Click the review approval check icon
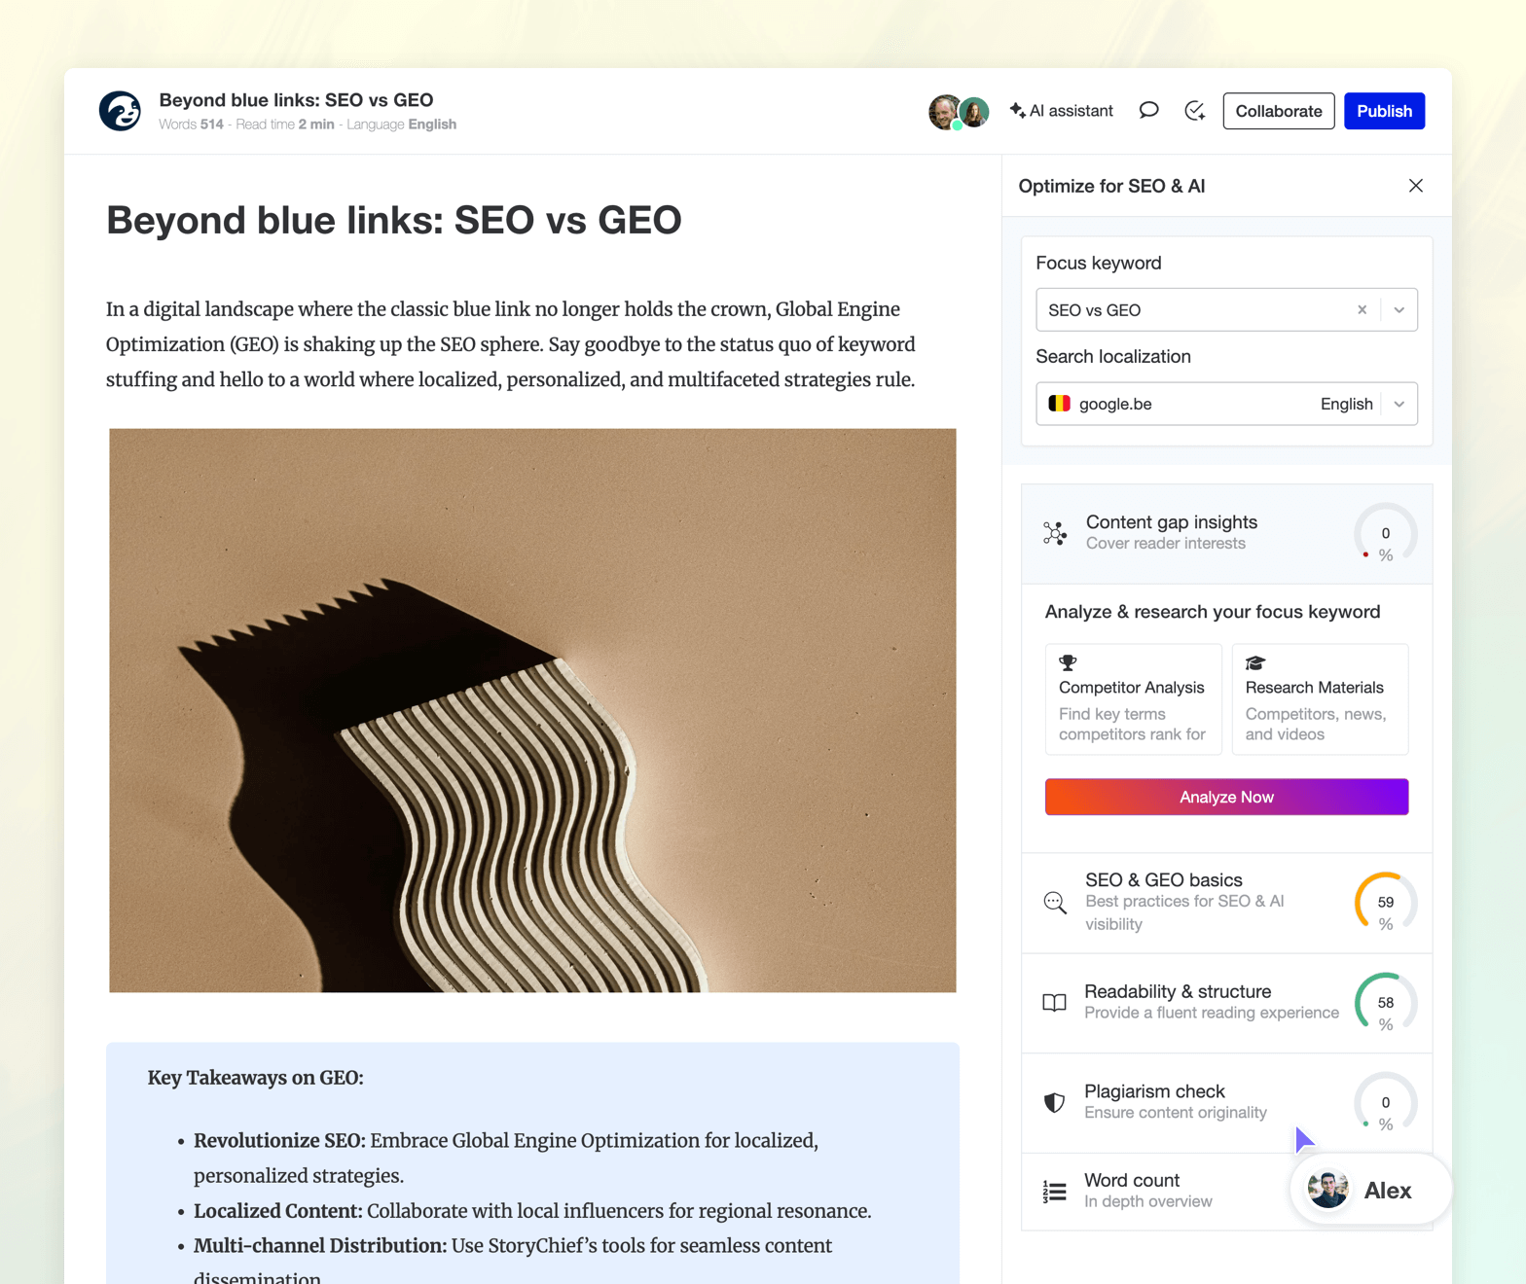The width and height of the screenshot is (1526, 1284). [1195, 111]
